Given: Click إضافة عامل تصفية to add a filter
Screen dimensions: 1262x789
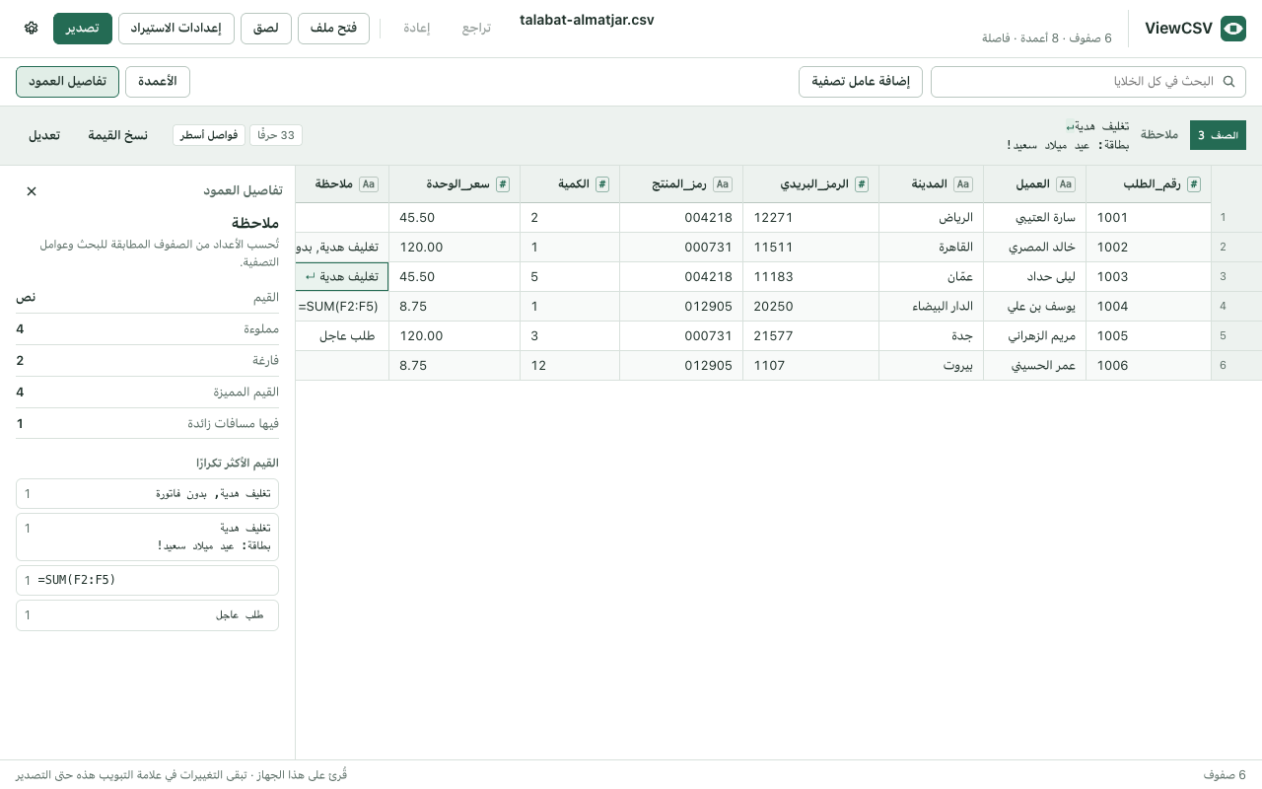Looking at the screenshot, I should (861, 82).
